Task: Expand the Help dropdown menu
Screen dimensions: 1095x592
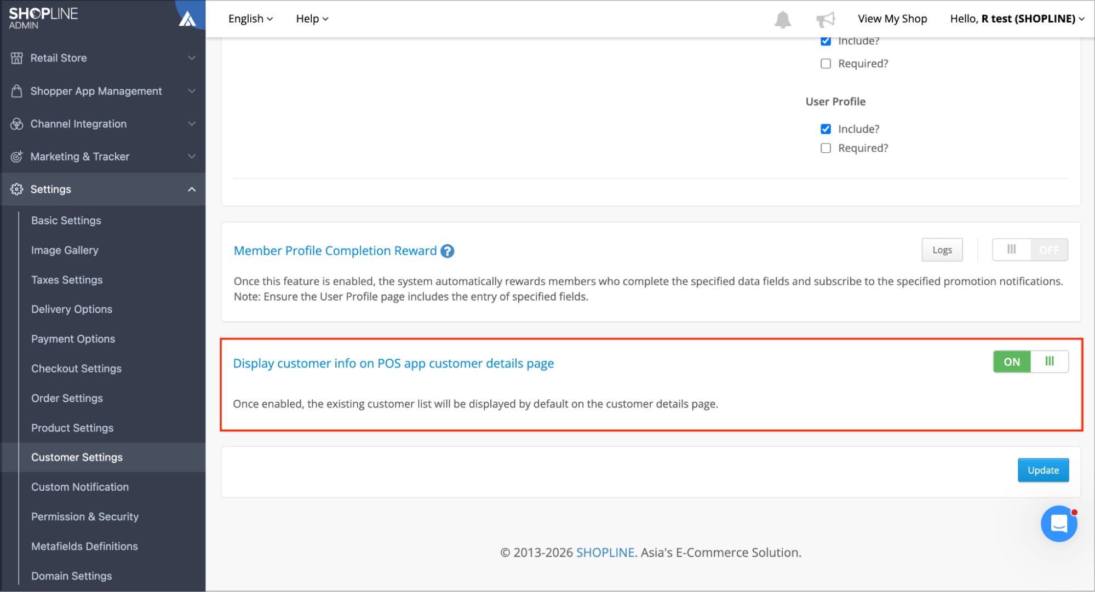Action: tap(312, 19)
